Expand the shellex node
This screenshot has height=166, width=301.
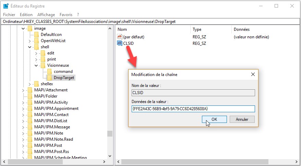click(29, 84)
